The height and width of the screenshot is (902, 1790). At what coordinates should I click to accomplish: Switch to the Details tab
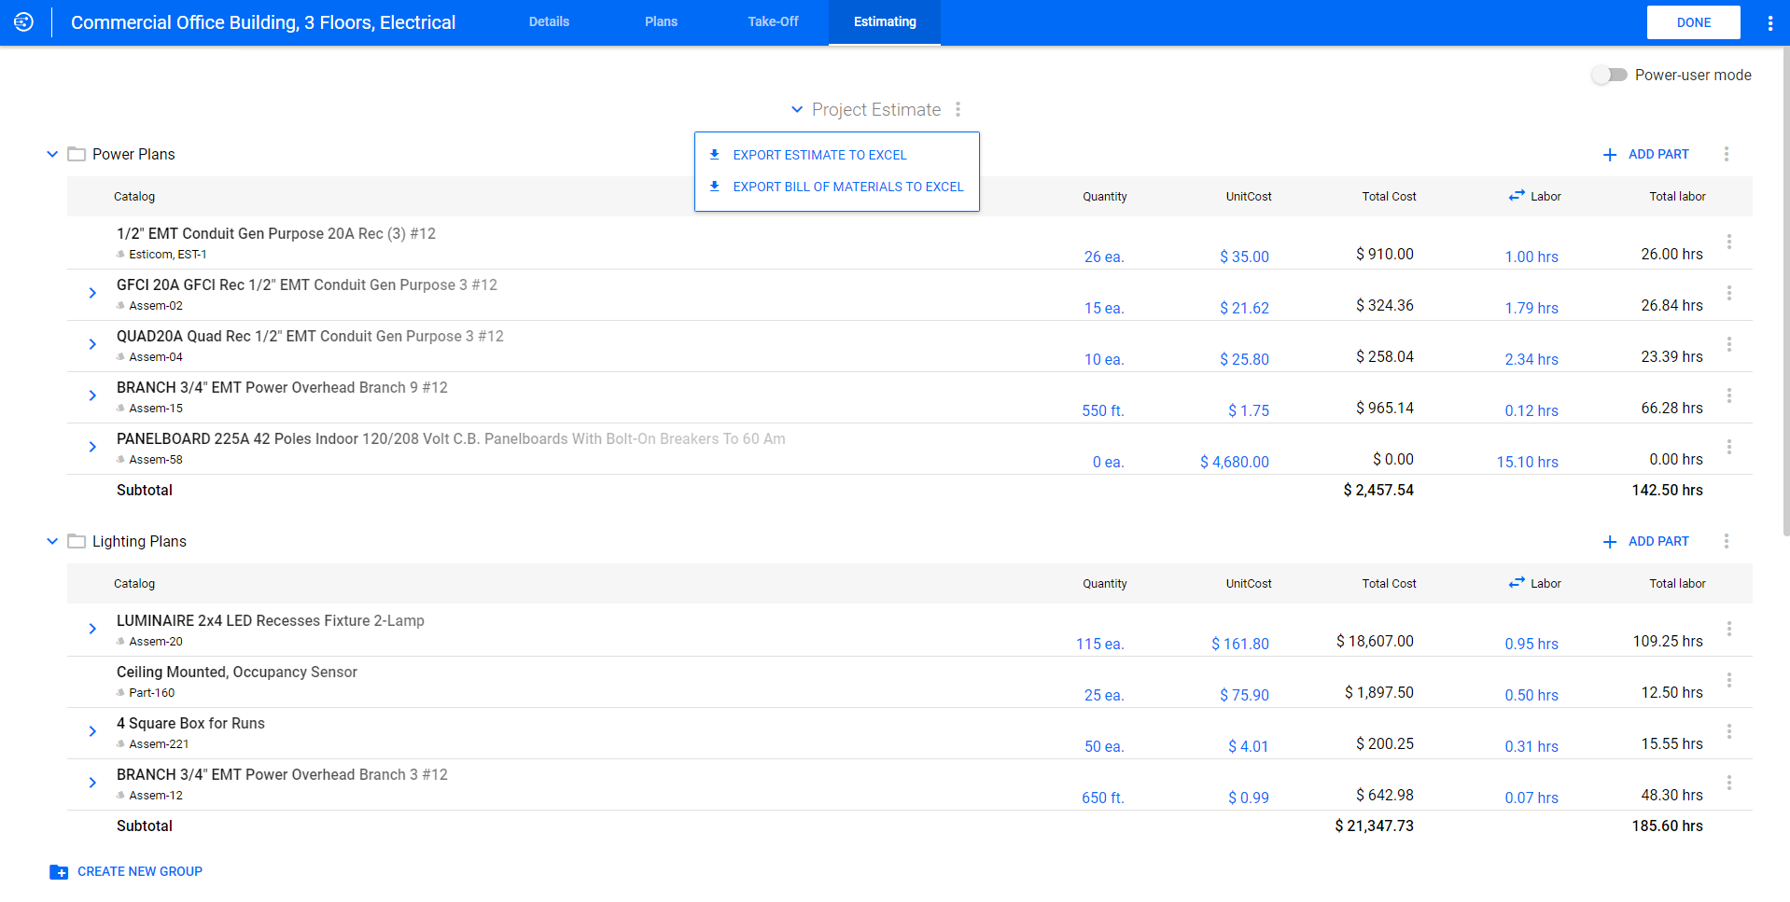point(549,22)
